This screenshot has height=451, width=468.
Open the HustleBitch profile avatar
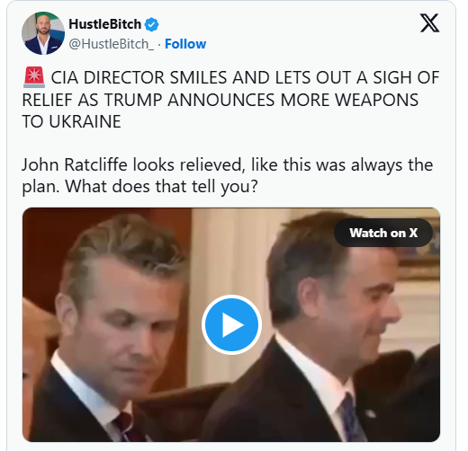tap(43, 33)
